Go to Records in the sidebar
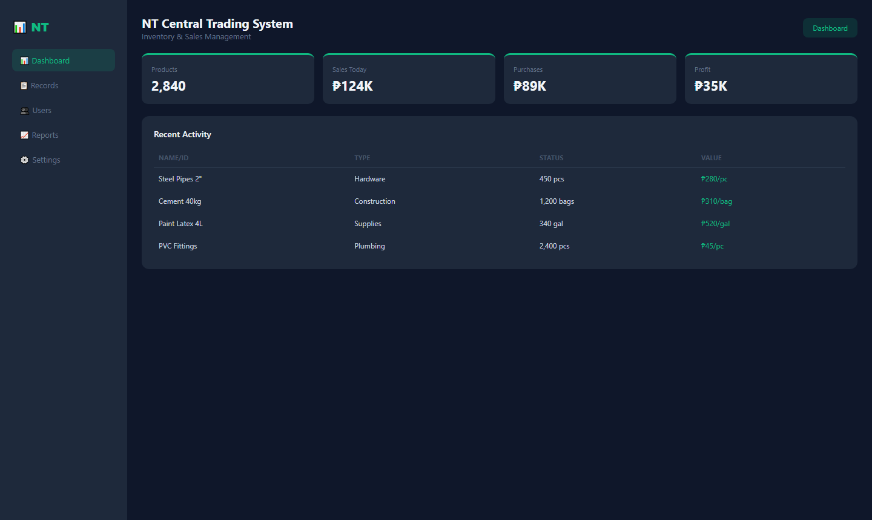The image size is (872, 520). pos(64,85)
